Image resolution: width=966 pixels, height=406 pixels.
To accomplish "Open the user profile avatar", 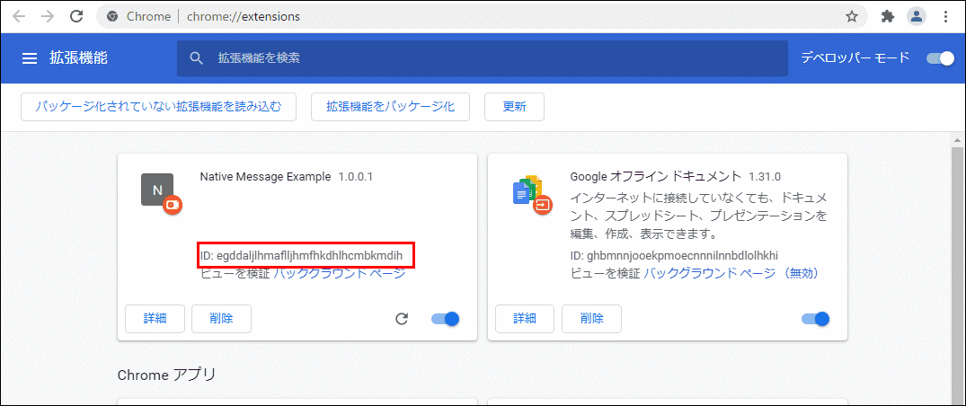I will (917, 17).
